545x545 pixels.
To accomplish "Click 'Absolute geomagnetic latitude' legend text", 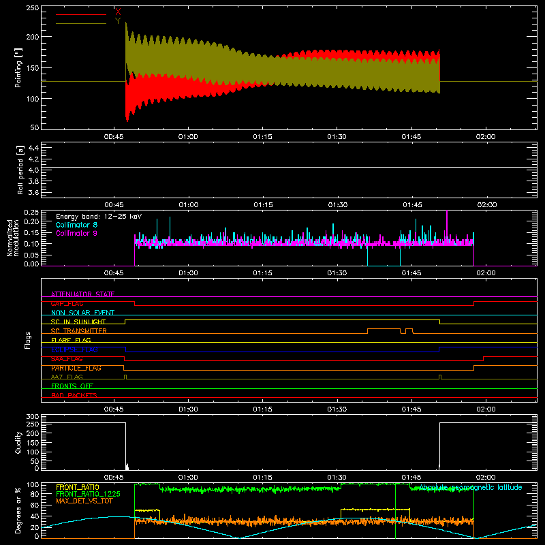I will click(x=471, y=487).
